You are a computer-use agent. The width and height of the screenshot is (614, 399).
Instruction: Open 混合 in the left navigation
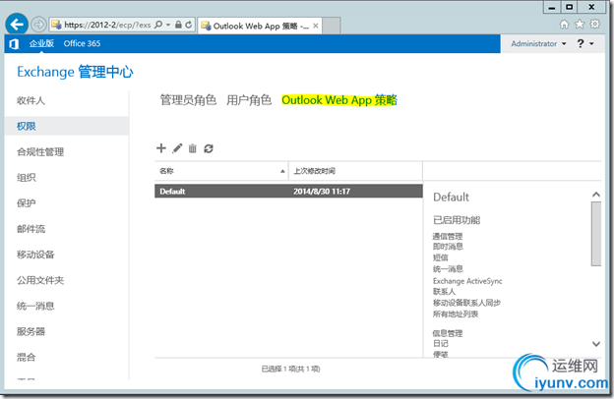(x=27, y=357)
